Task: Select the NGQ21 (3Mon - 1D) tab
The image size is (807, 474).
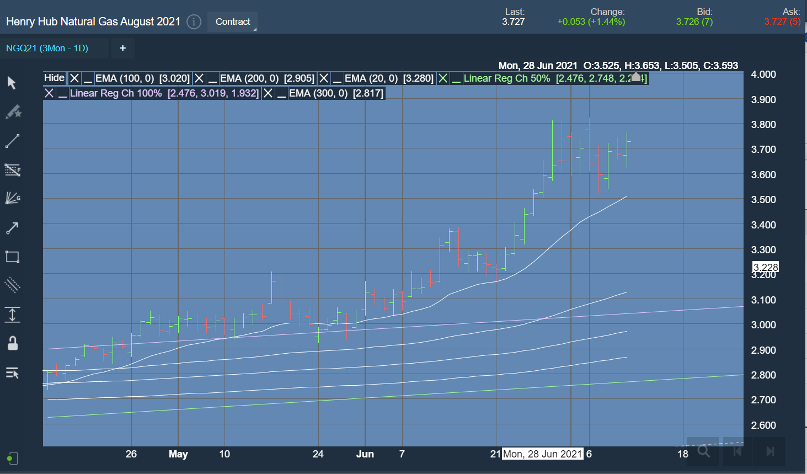Action: point(47,48)
